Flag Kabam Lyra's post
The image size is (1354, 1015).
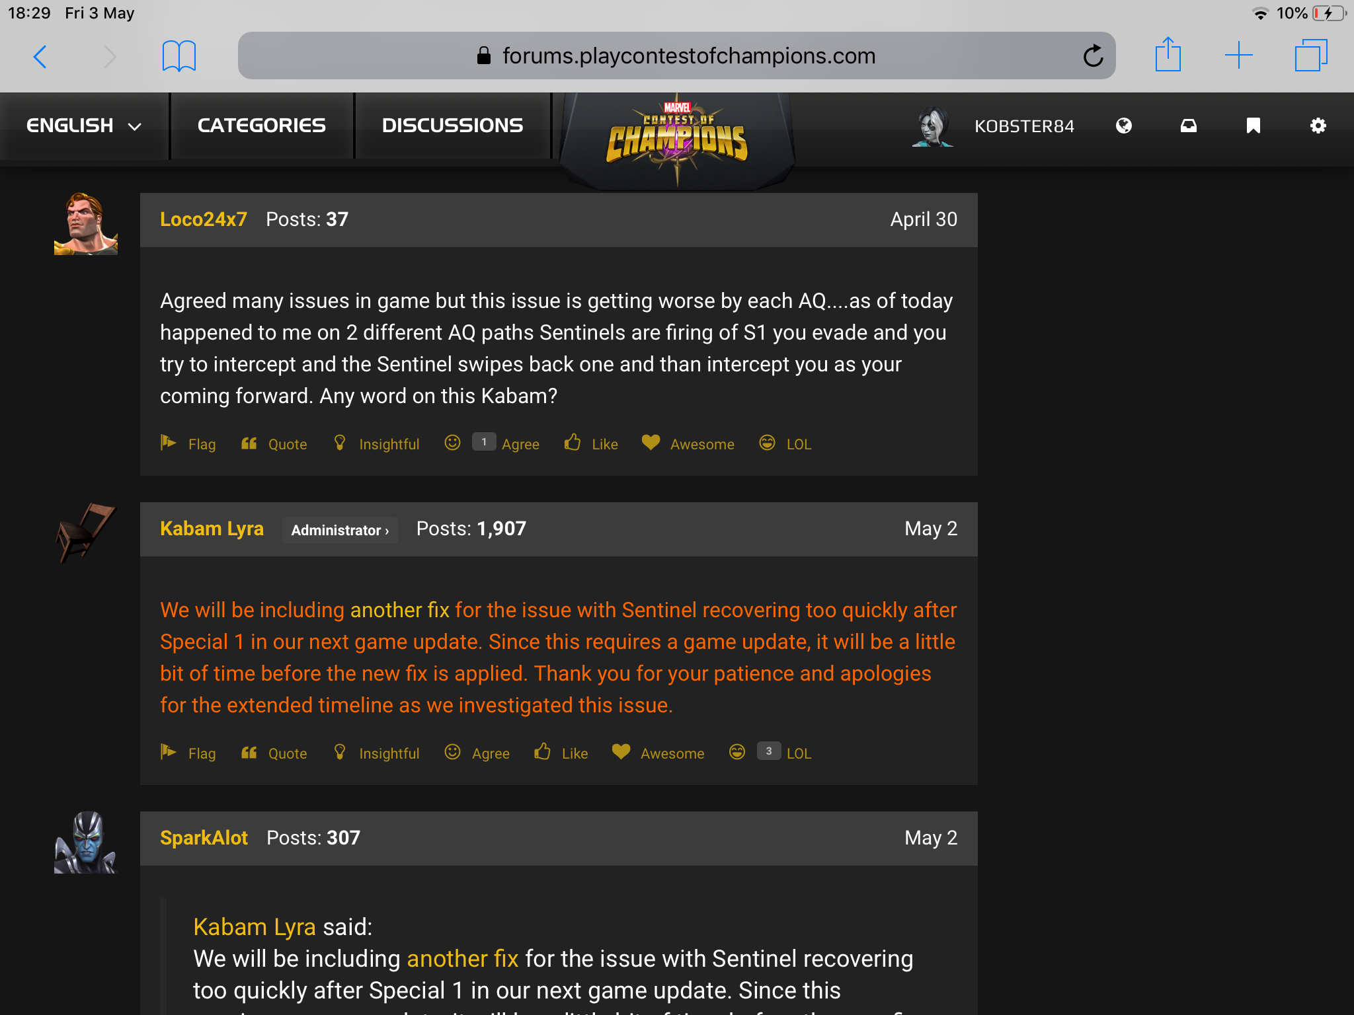click(x=202, y=753)
